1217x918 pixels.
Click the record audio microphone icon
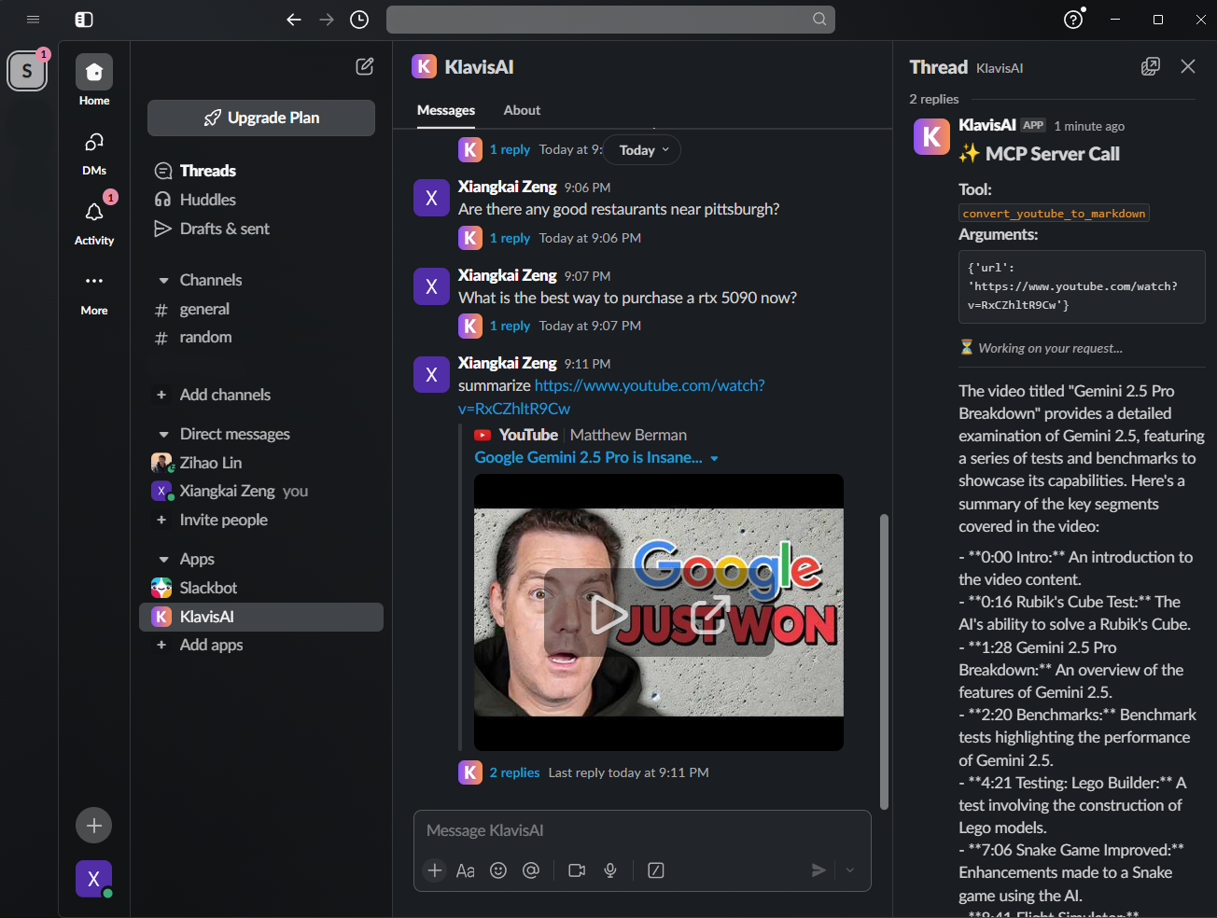[610, 870]
